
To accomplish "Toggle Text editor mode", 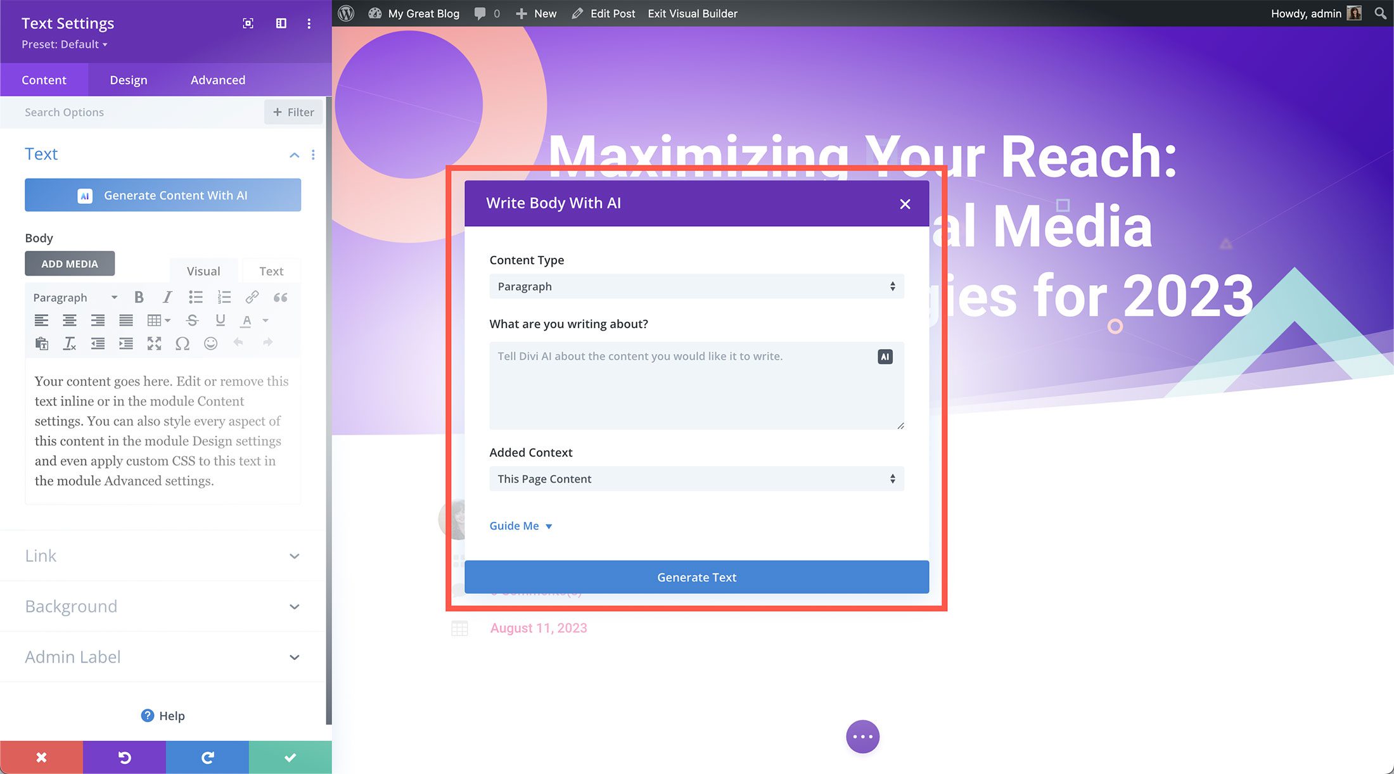I will (x=270, y=270).
